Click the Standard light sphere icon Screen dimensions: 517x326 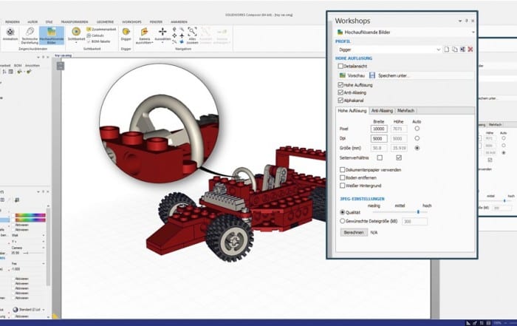tap(16, 310)
